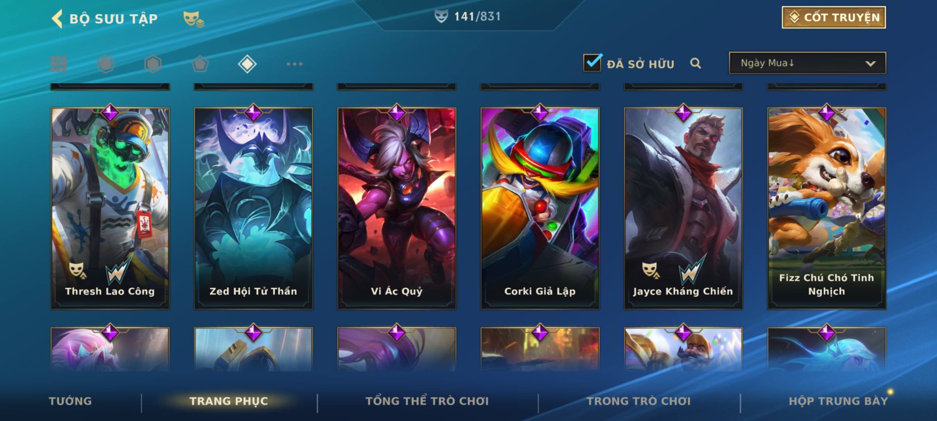This screenshot has height=421, width=937.
Task: Filter by the hexagon rarity gem icon
Action: pos(153,64)
